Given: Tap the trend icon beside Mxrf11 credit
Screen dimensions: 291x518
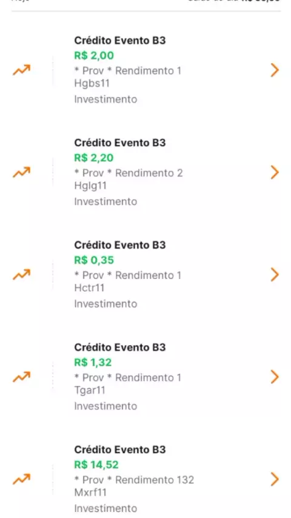Looking at the screenshot, I should click(x=21, y=479).
